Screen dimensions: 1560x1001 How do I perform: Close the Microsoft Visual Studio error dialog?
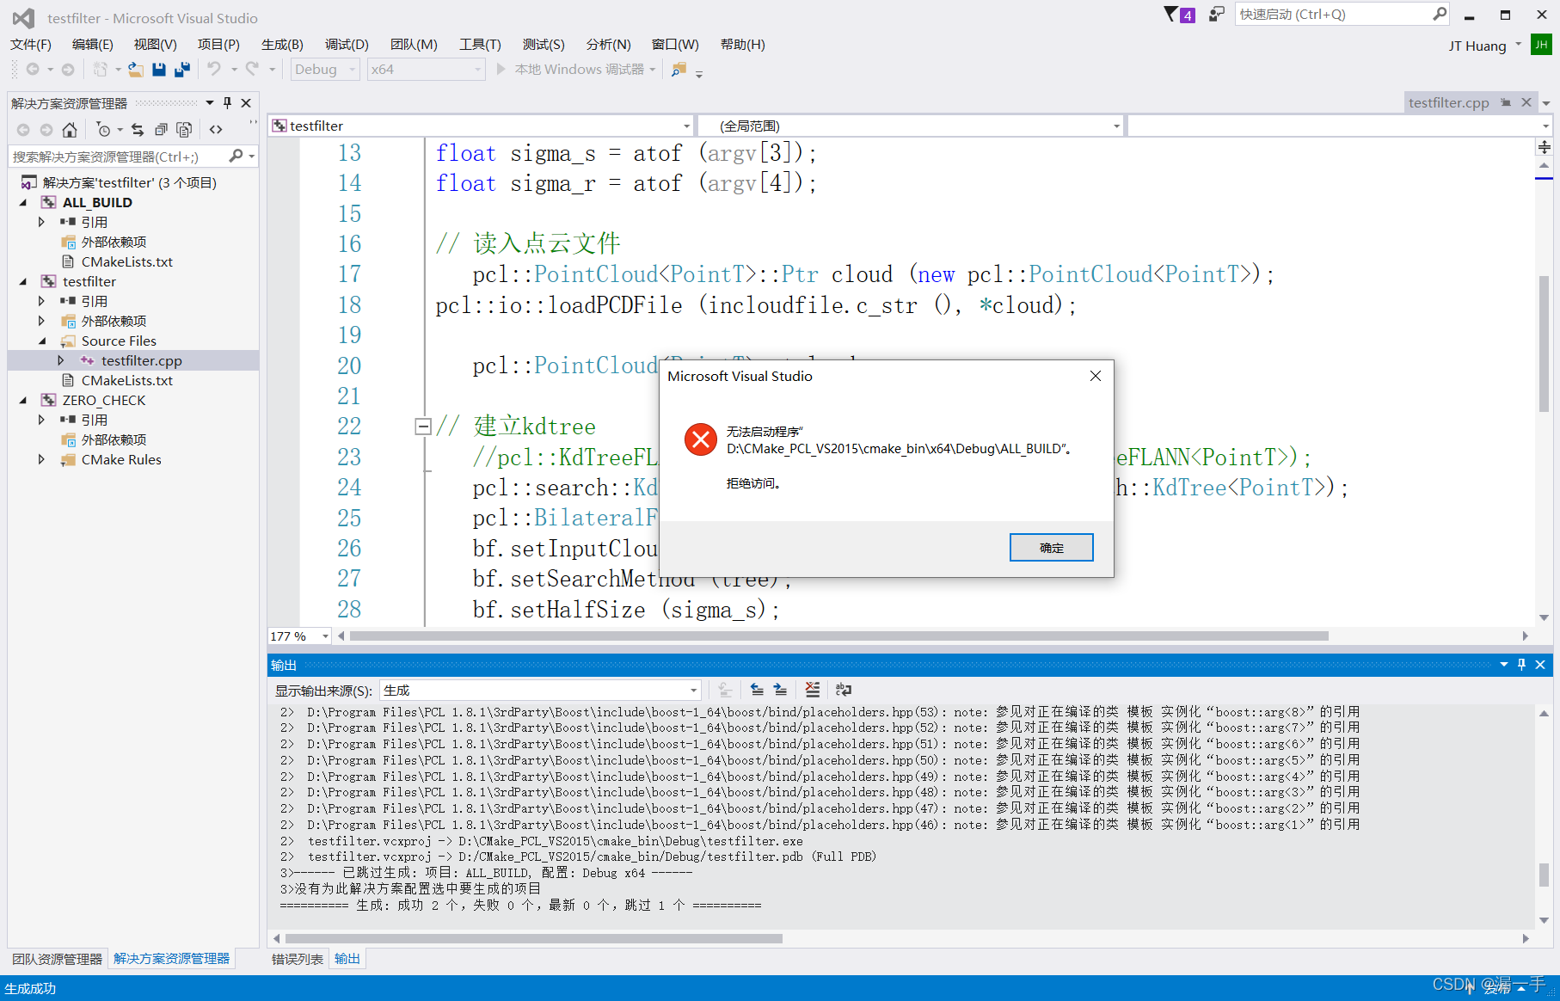1096,376
